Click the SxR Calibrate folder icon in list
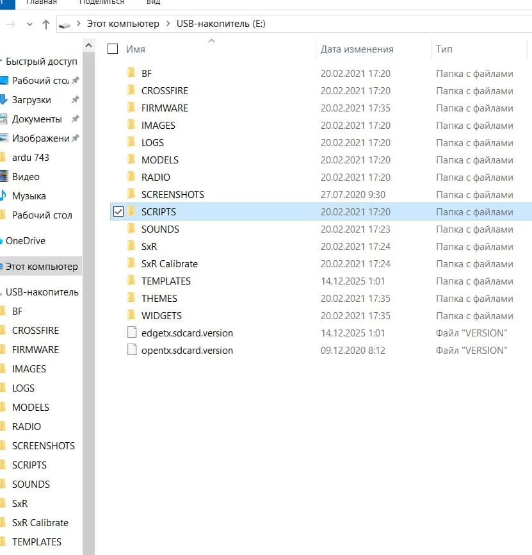This screenshot has height=555, width=532. pos(131,263)
